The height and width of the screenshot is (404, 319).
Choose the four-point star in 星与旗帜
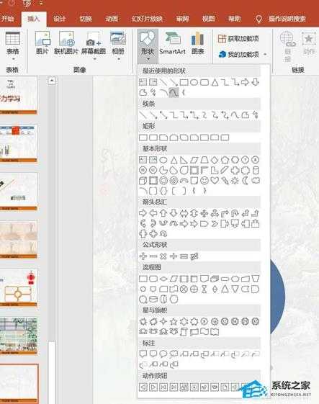click(163, 321)
